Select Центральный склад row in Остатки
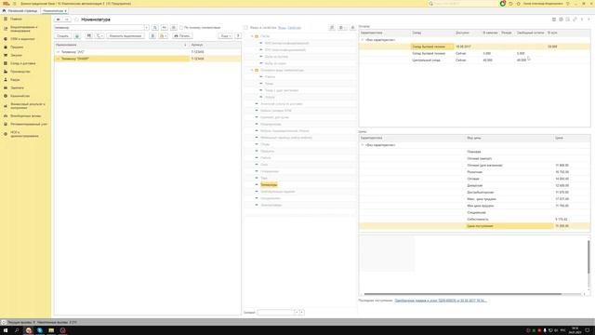 coord(474,60)
